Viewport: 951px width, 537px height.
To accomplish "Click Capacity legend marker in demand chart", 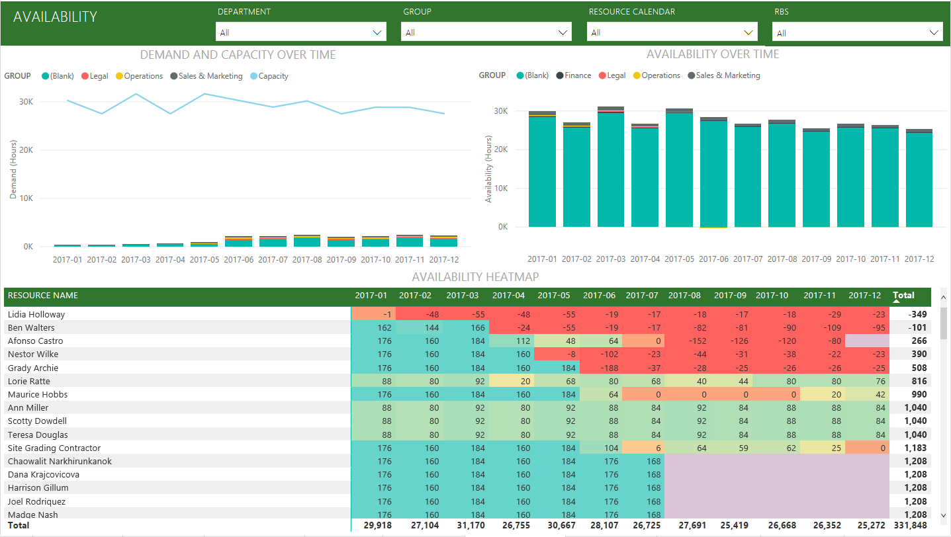I will point(254,76).
